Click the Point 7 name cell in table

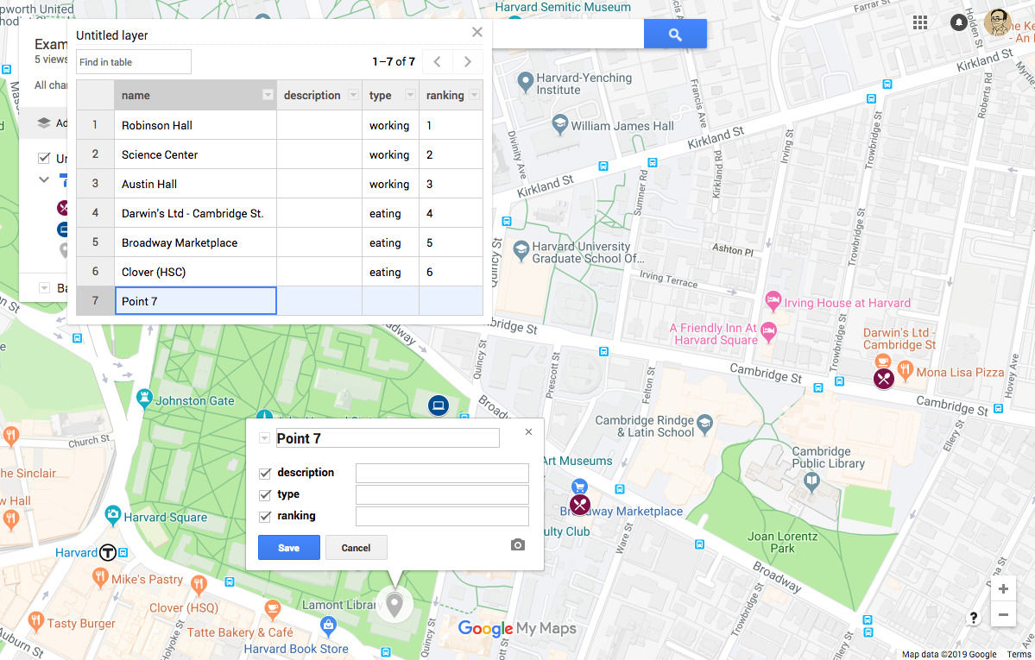click(x=195, y=300)
